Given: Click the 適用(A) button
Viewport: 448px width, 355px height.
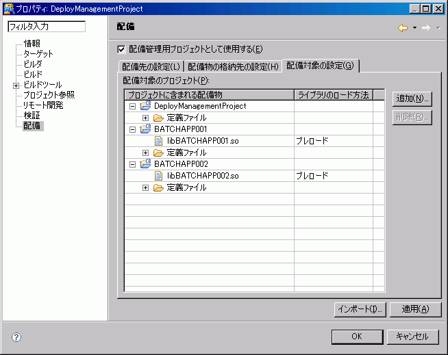Looking at the screenshot, I should (415, 309).
